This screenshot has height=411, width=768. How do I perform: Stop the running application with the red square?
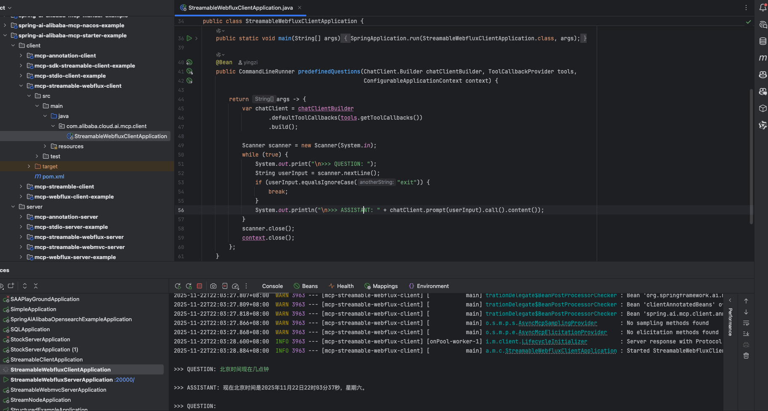199,286
